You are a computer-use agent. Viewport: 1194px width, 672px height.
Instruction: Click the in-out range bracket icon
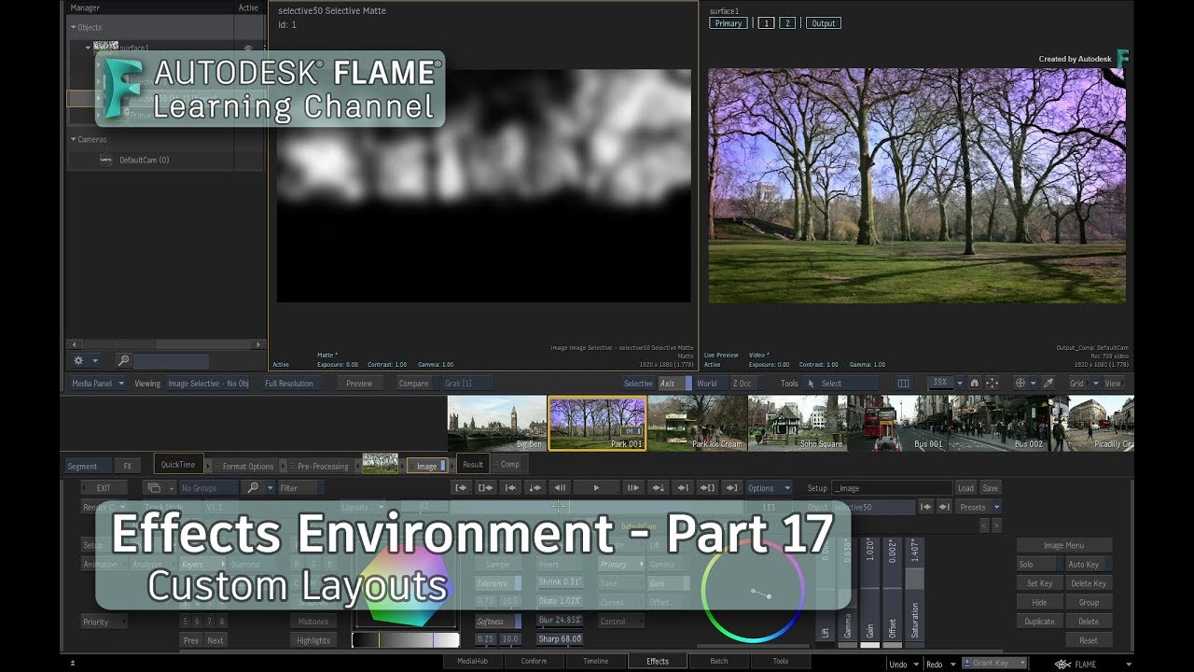485,488
